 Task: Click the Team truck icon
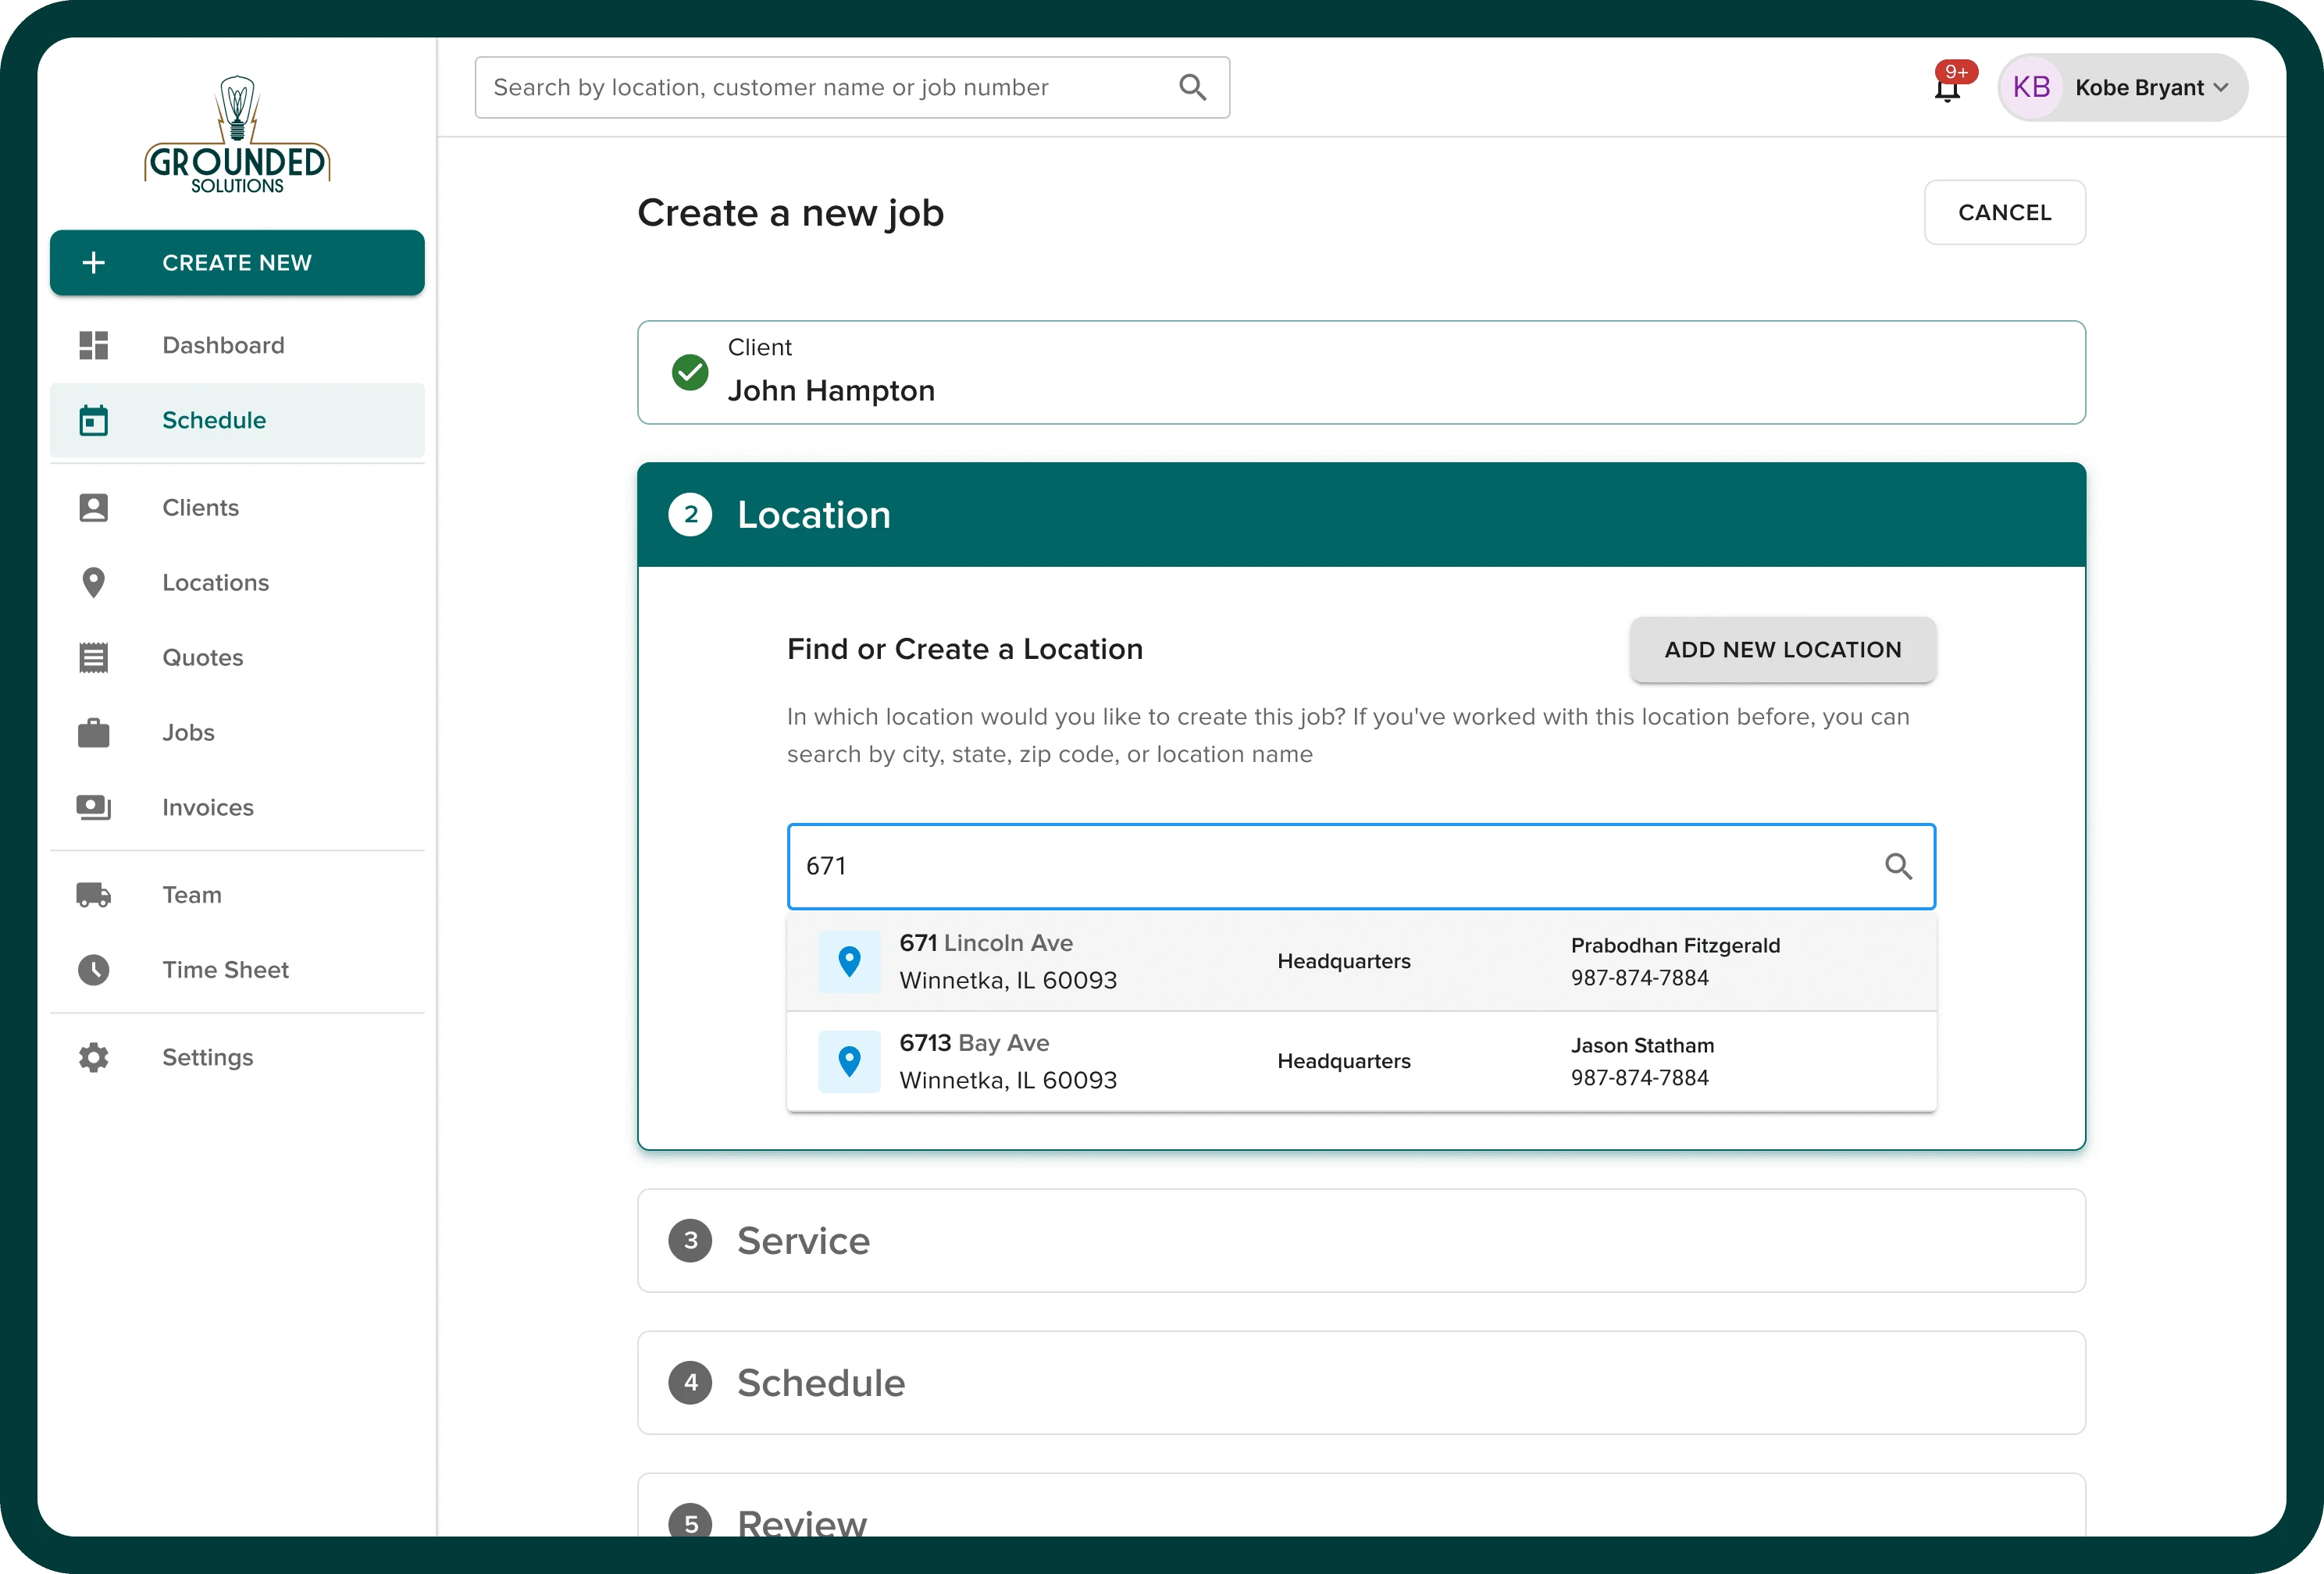[94, 895]
